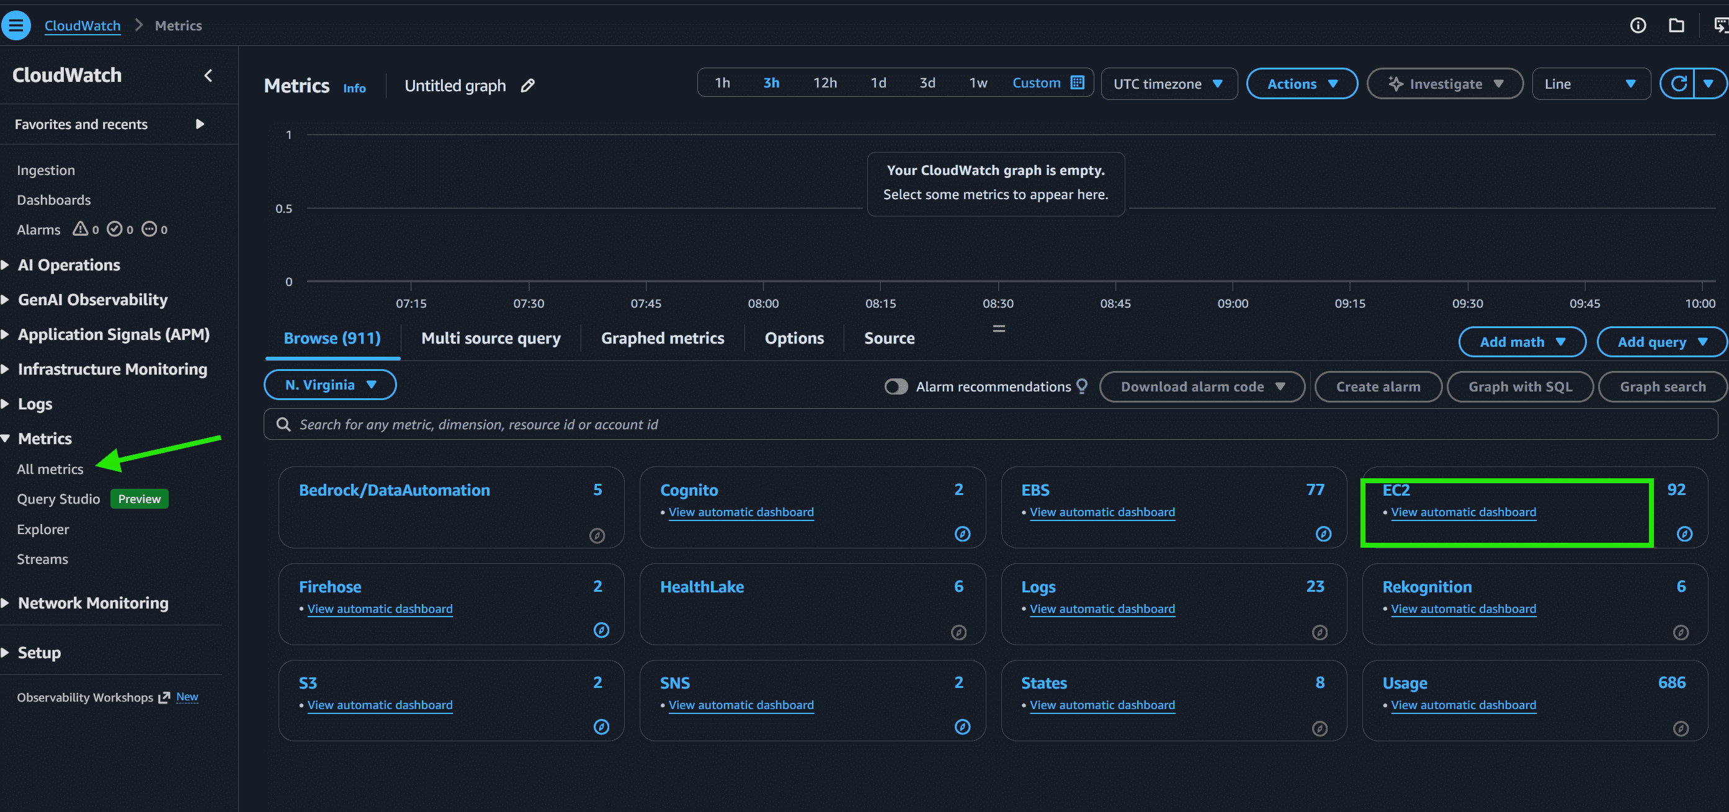Open the Usage metrics namespace
The height and width of the screenshot is (812, 1729).
(x=1404, y=683)
